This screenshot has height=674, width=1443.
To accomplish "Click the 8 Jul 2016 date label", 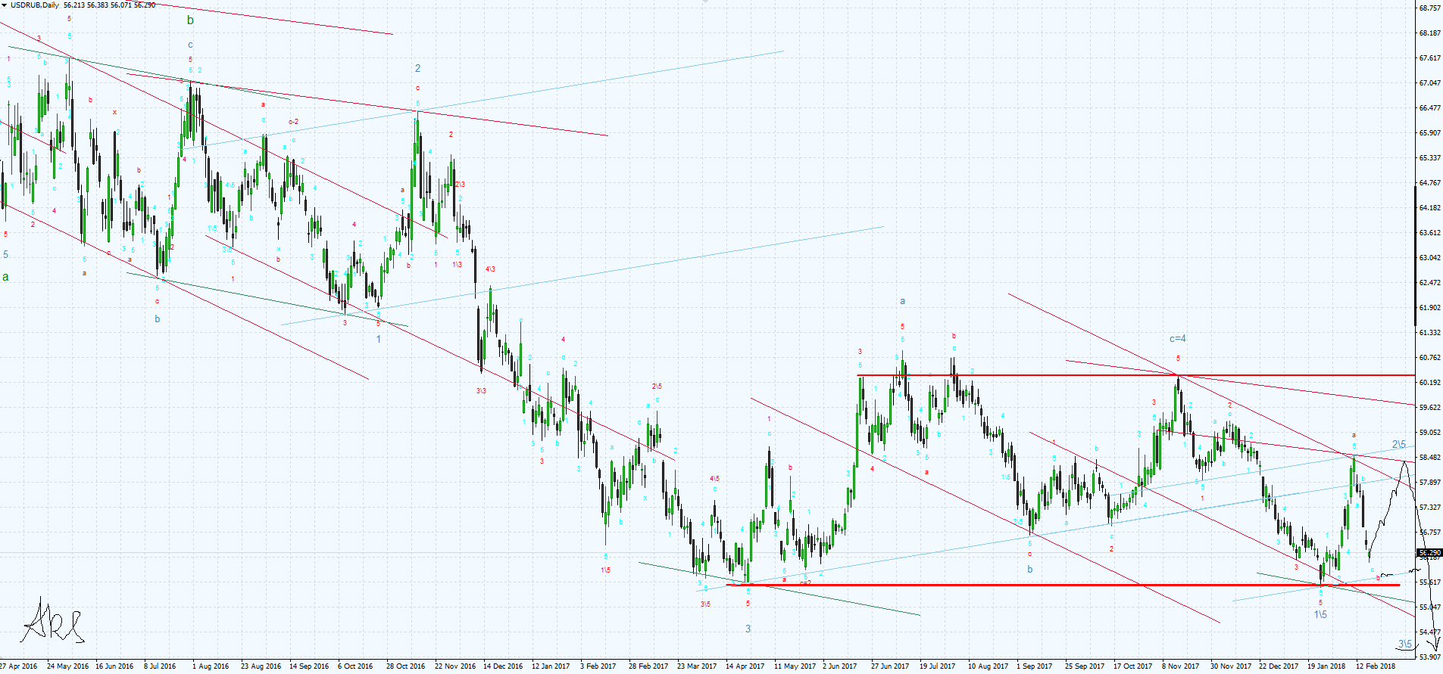I will [160, 666].
